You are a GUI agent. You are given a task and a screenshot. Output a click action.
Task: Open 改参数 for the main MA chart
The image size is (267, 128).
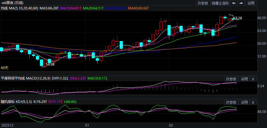coord(203,3)
